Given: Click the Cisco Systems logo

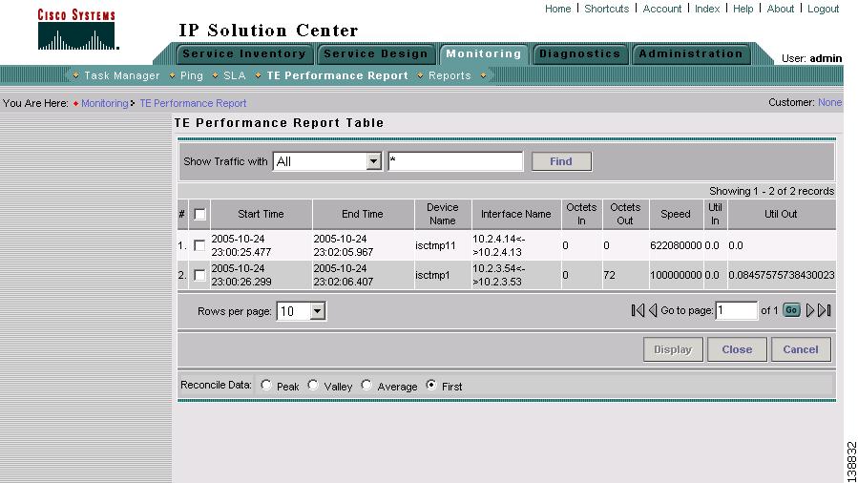Looking at the screenshot, I should pos(76,30).
